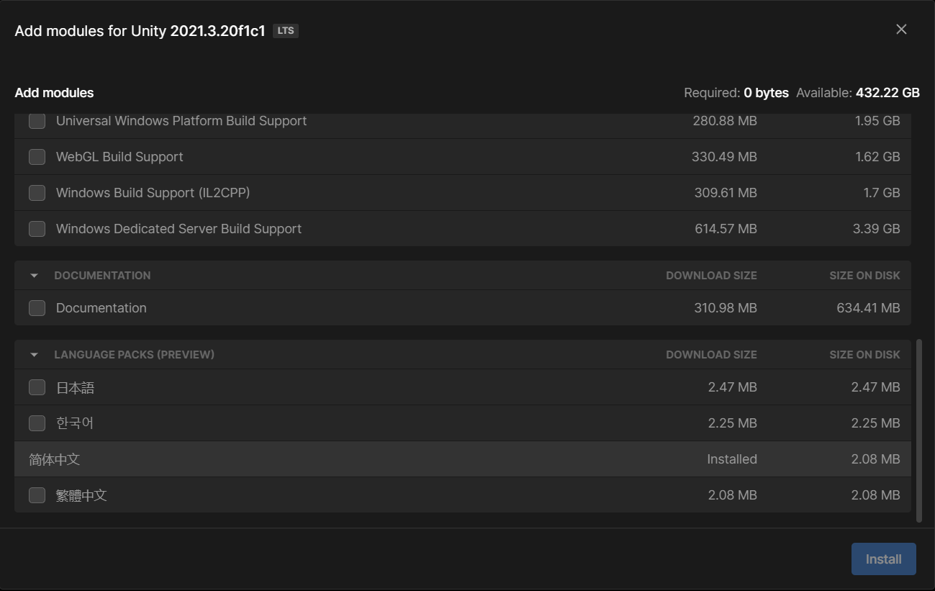The height and width of the screenshot is (591, 935).
Task: Select Windows Dedicated Server Build Support checkbox
Action: point(37,229)
